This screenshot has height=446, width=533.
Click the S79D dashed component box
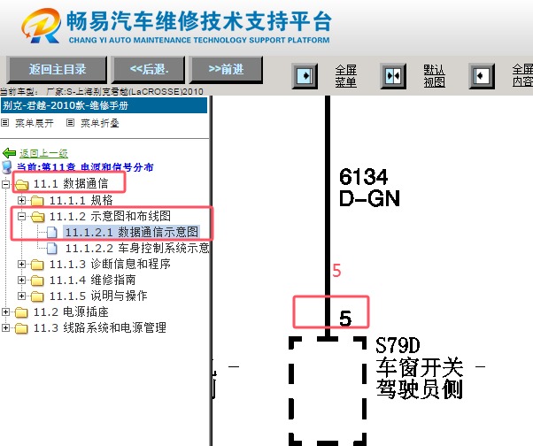point(328,391)
